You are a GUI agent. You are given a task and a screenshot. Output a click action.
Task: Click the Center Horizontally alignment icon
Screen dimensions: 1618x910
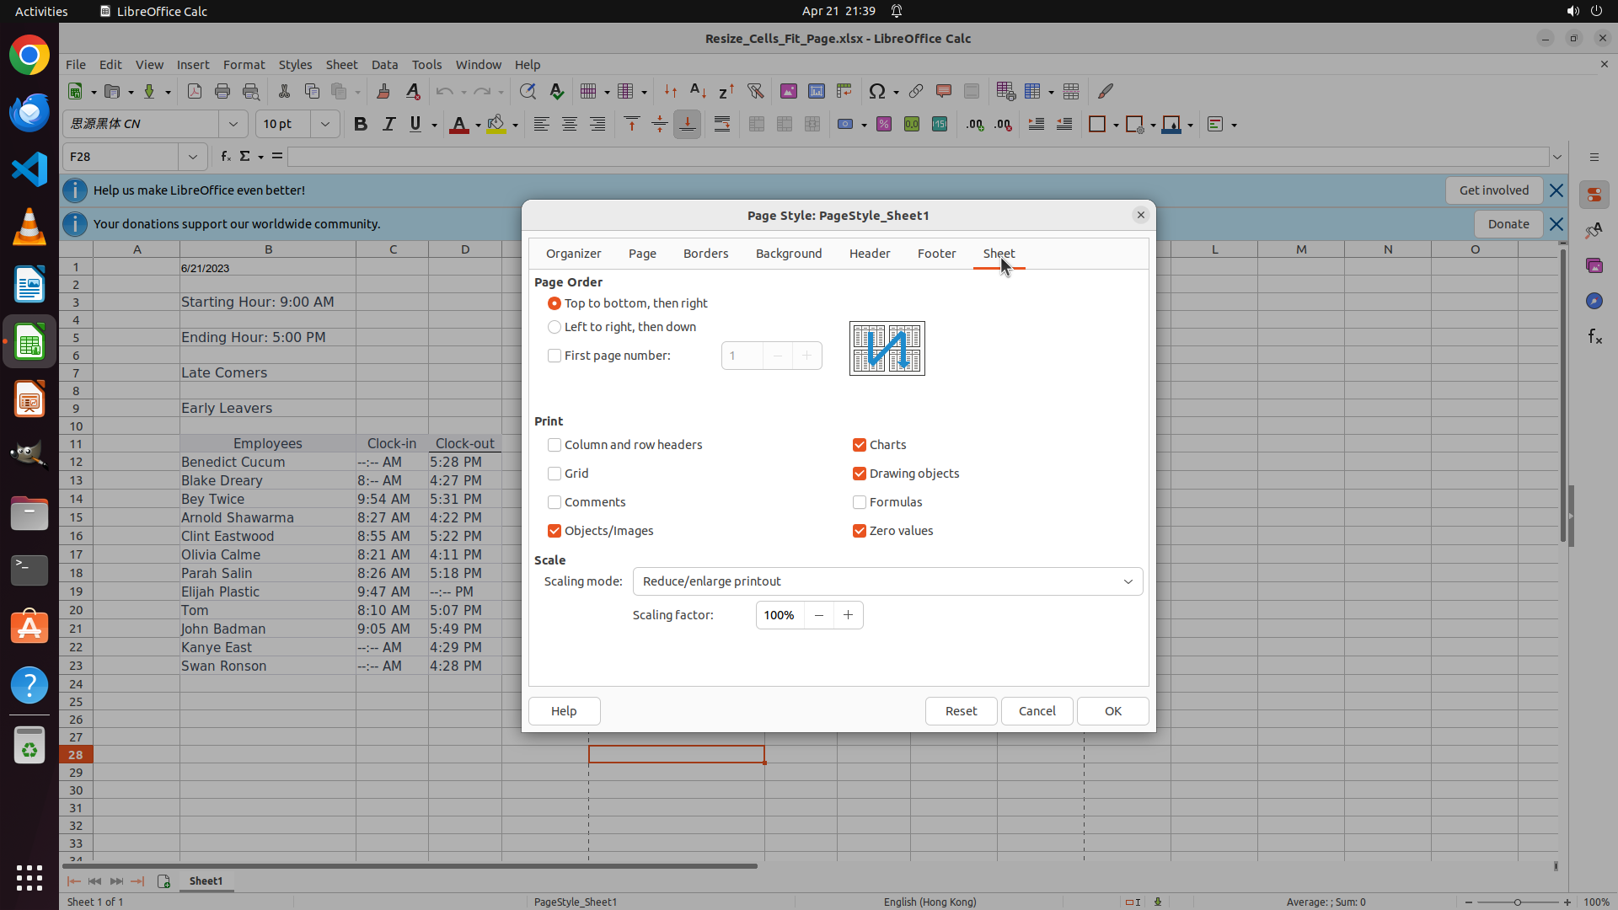pyautogui.click(x=570, y=125)
